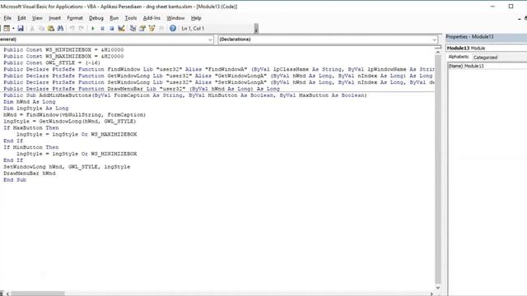Image resolution: width=527 pixels, height=296 pixels.
Task: Click 'Public Const WS_MAXIMIZEBOX' code line
Action: [x=63, y=56]
